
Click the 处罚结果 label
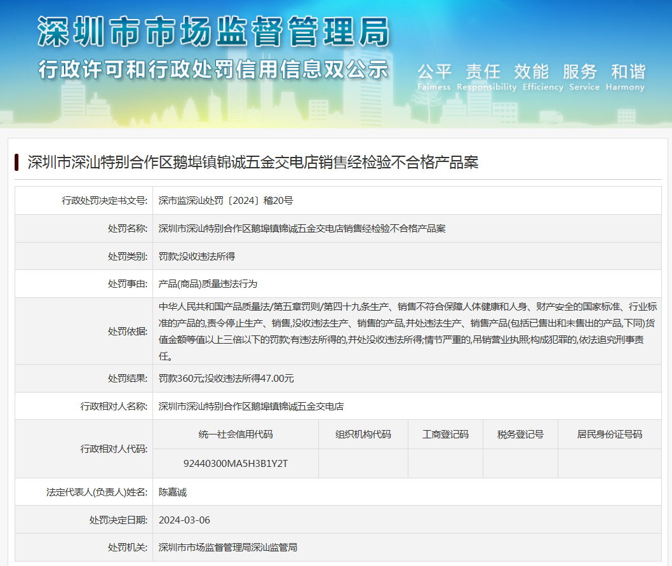[x=128, y=379]
